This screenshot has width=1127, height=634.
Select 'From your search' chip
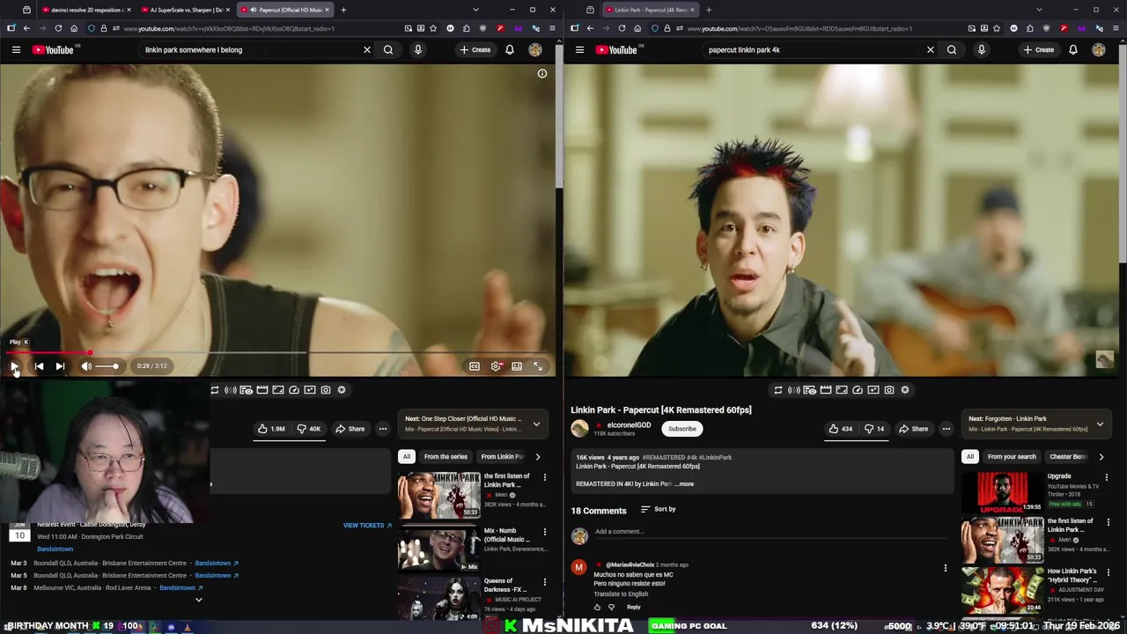pyautogui.click(x=1012, y=457)
